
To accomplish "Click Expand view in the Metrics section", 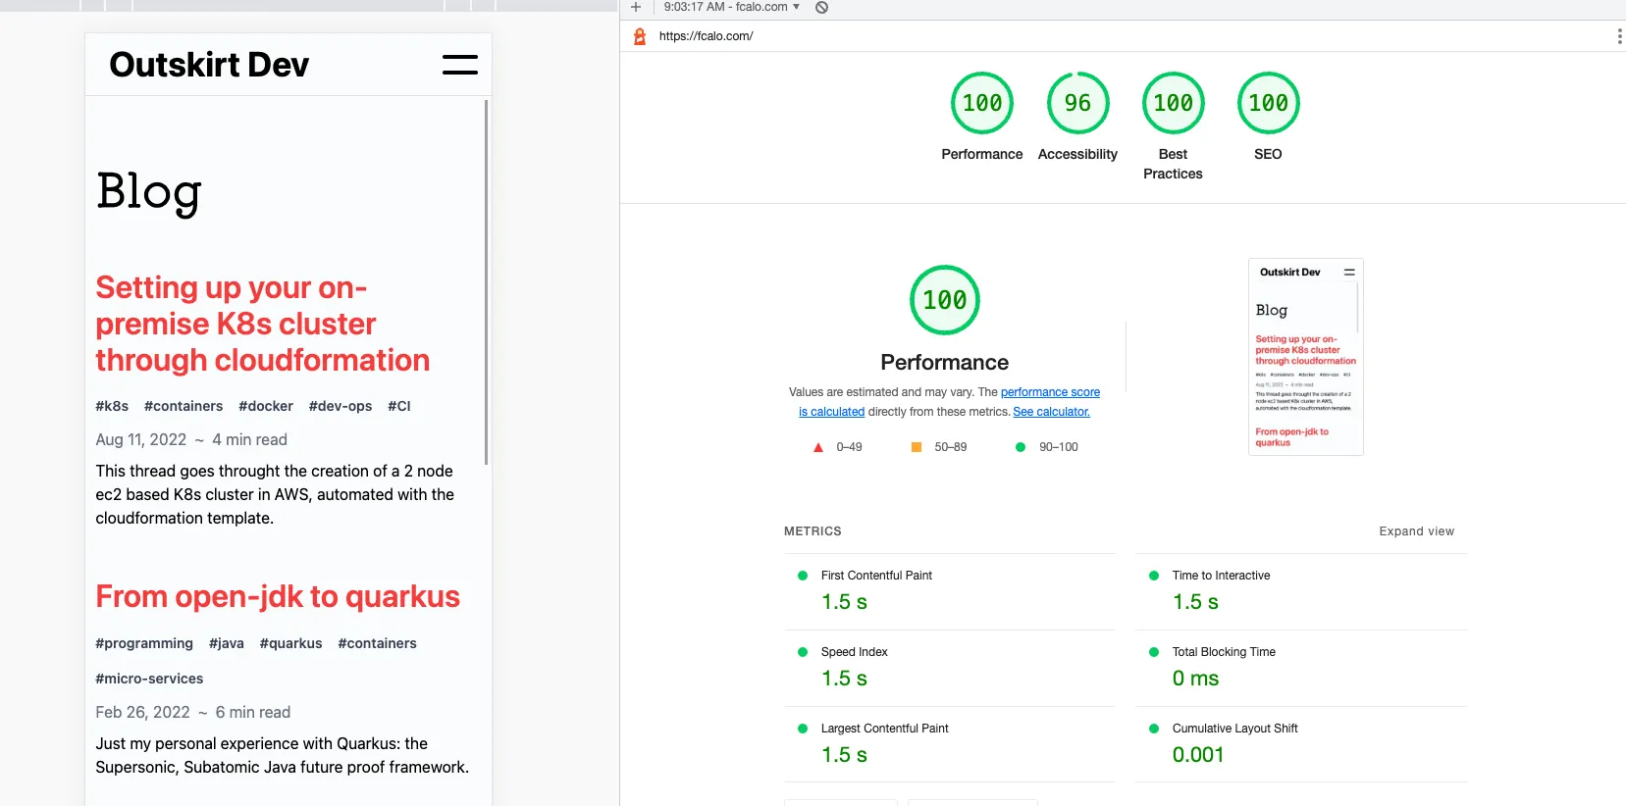I will pos(1416,531).
